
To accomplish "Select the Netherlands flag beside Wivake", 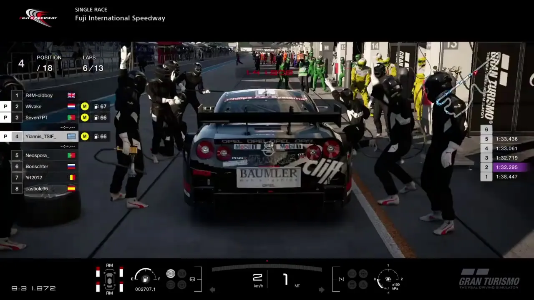I will point(71,107).
